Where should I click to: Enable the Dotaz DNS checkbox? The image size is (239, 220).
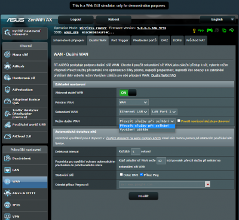[121, 175]
